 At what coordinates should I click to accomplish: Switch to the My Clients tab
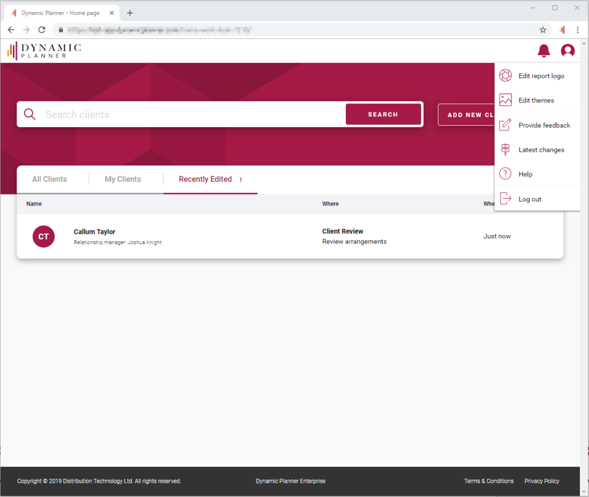[x=123, y=179]
